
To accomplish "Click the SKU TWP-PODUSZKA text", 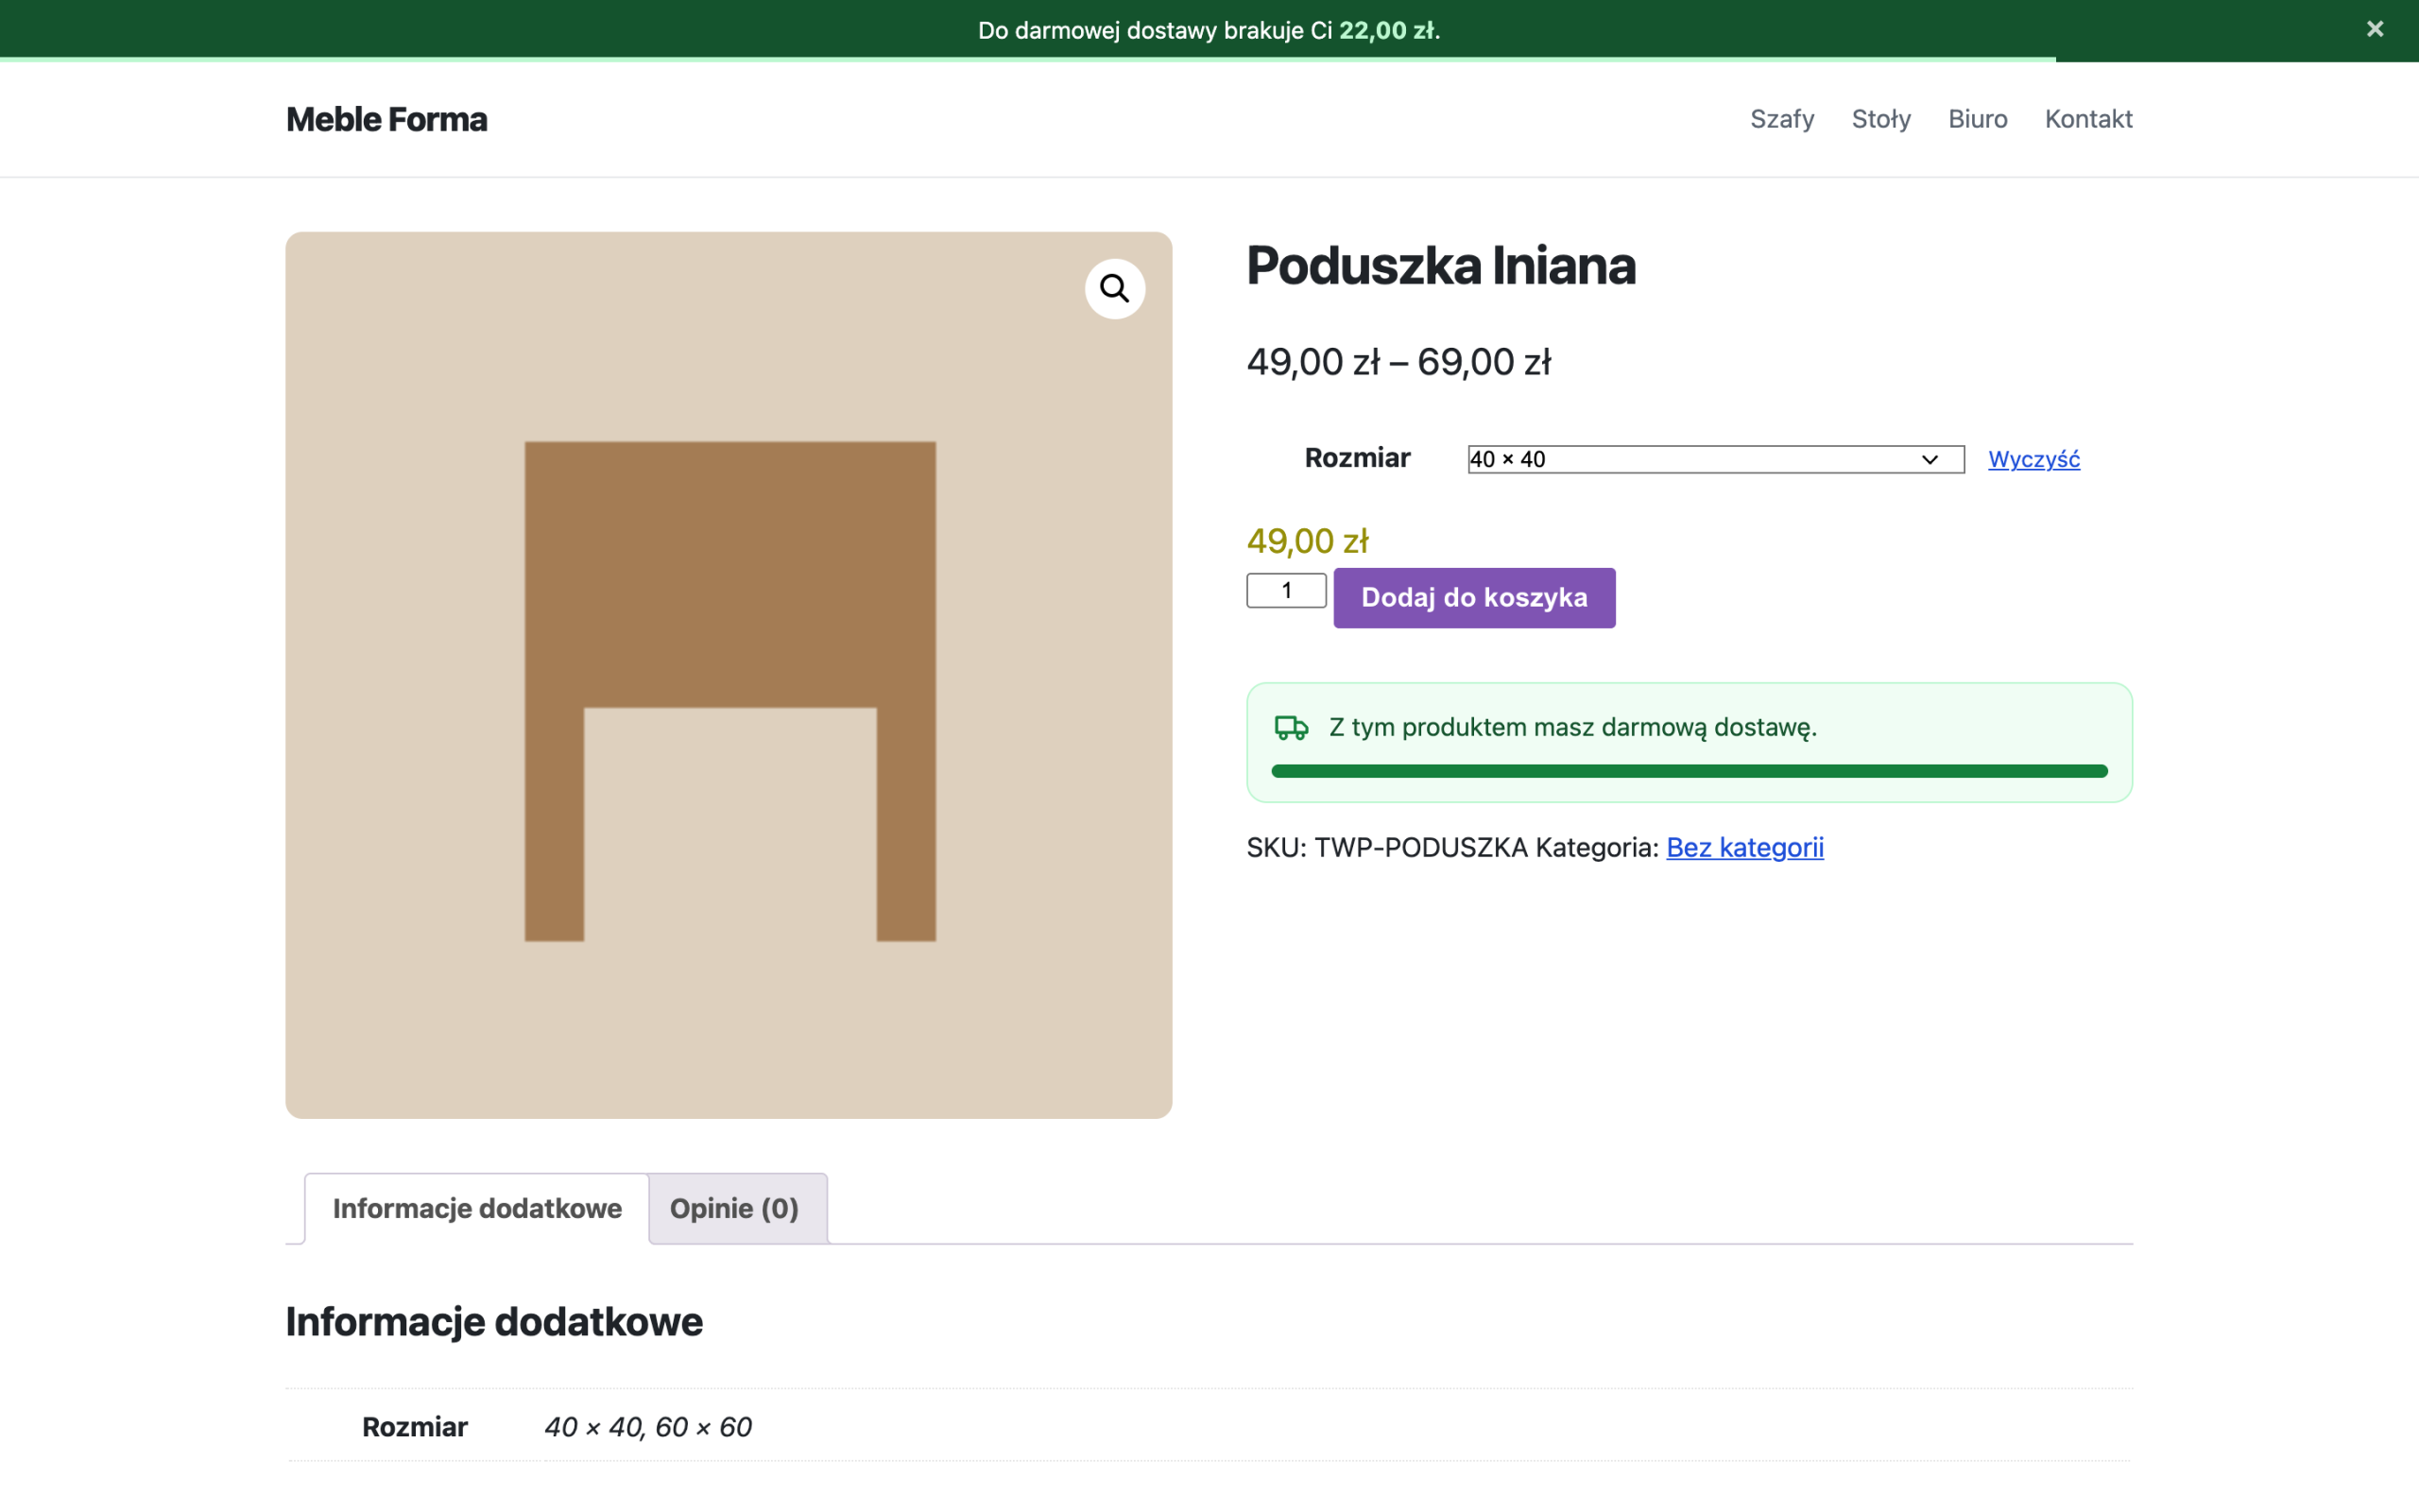I will pyautogui.click(x=1386, y=847).
